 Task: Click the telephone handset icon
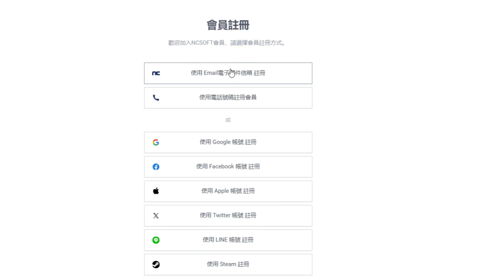[156, 98]
